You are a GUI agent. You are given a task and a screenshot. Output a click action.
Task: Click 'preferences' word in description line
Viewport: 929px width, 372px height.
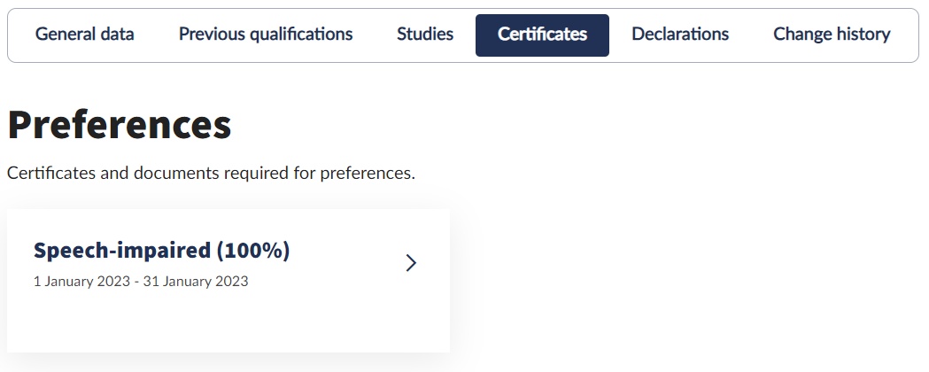pos(366,173)
